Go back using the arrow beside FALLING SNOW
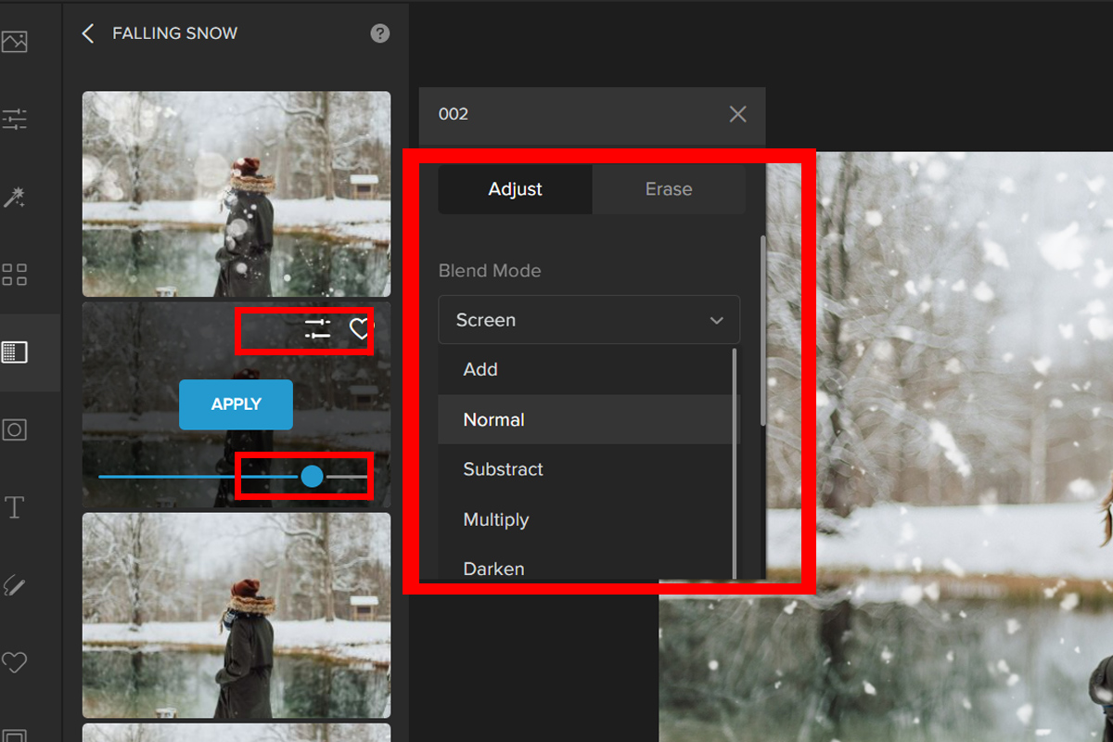This screenshot has height=742, width=1113. pyautogui.click(x=88, y=33)
